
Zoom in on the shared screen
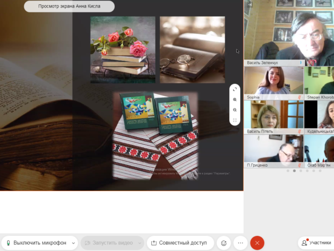point(235,99)
